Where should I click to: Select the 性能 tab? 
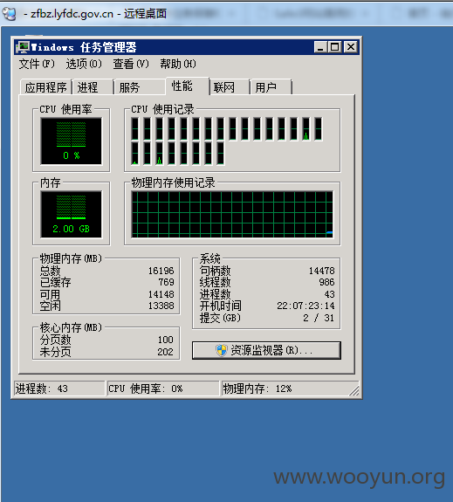point(188,86)
